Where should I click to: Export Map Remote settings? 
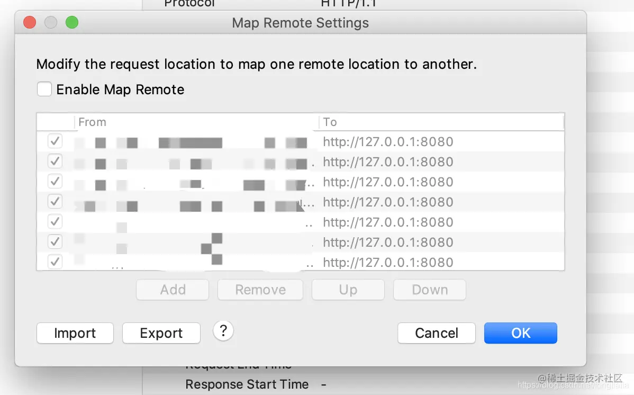(x=161, y=333)
